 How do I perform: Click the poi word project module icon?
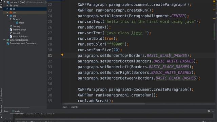pyautogui.click(x=8, y=2)
